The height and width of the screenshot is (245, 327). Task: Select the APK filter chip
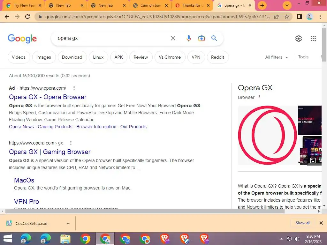[x=119, y=57]
